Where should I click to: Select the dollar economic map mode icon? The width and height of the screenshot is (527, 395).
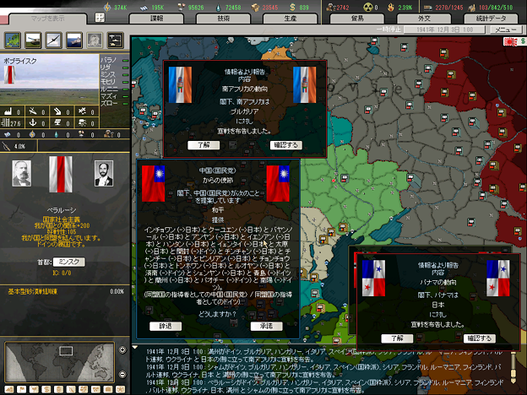click(46, 389)
